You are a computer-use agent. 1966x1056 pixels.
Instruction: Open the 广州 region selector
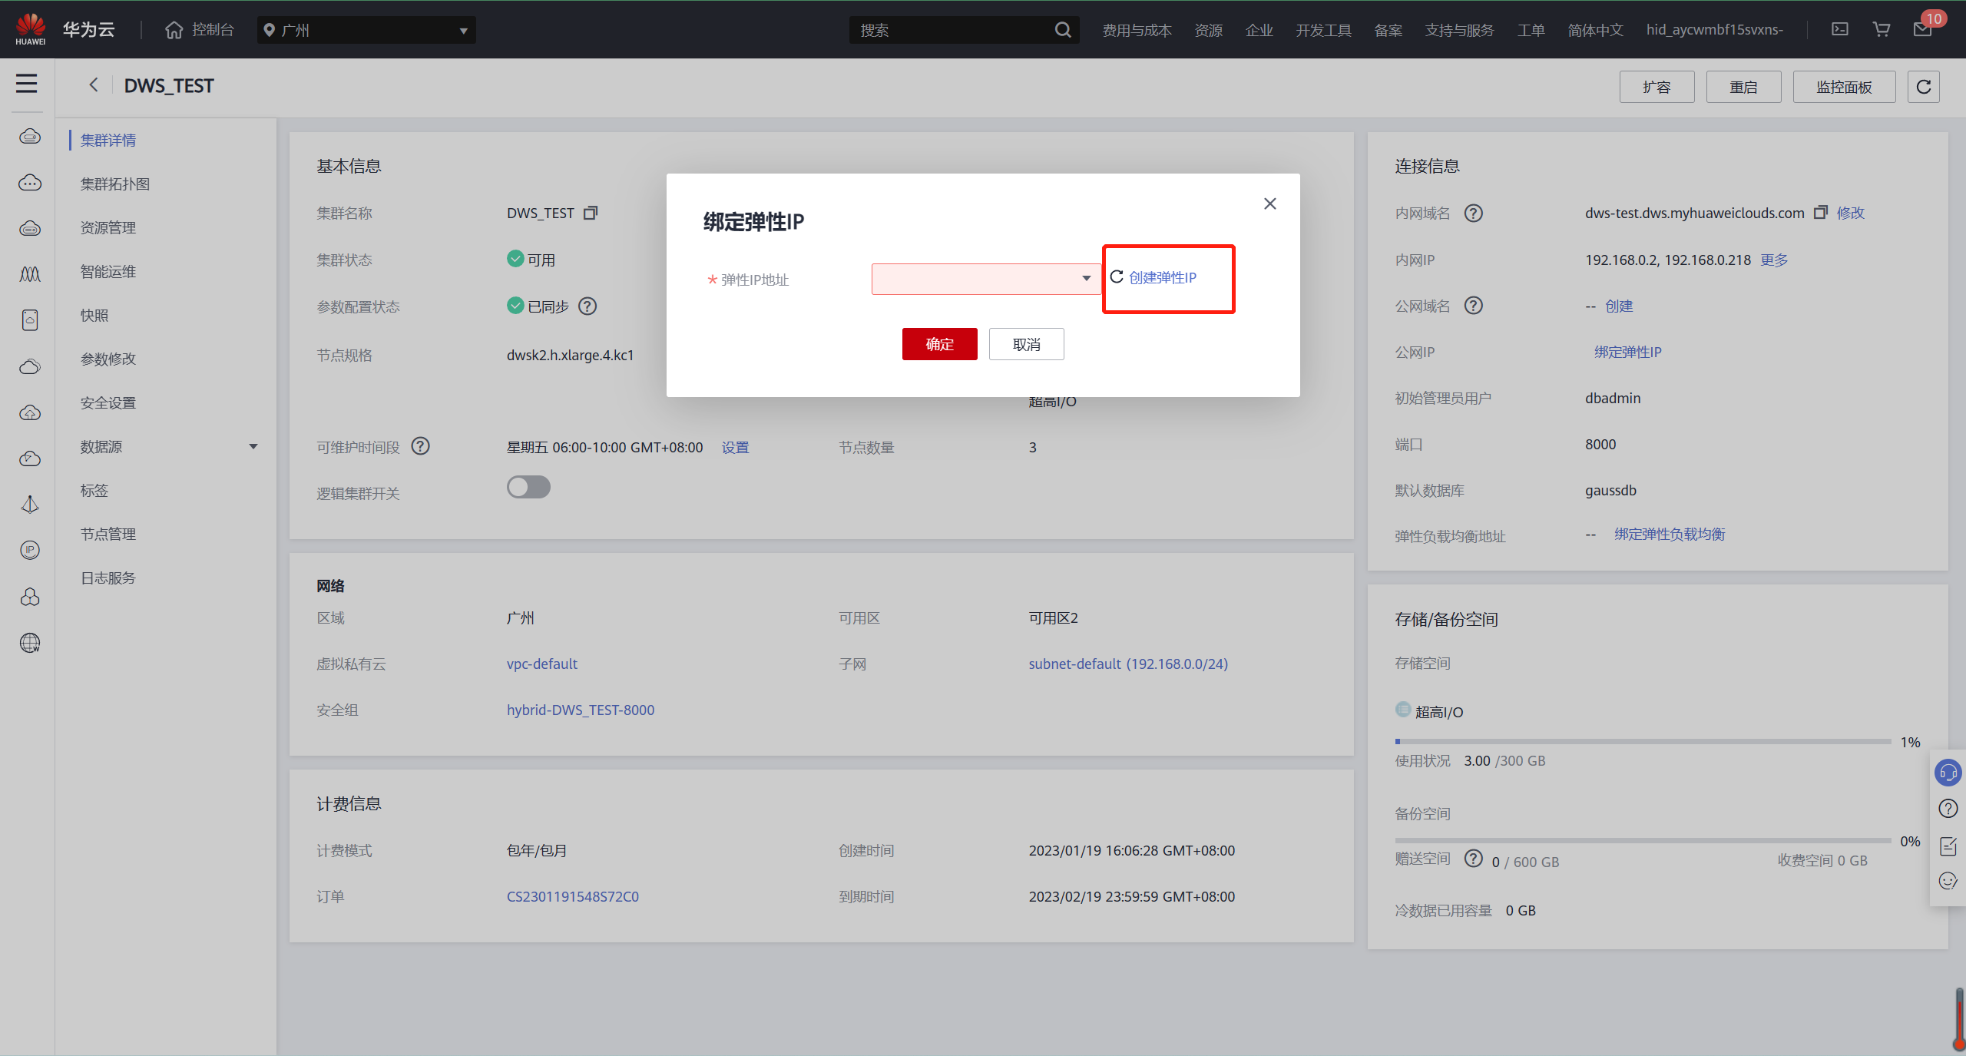[x=366, y=30]
